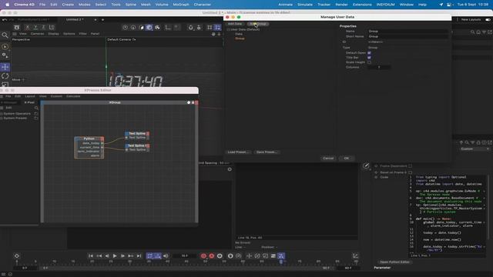Screen dimensions: 493x277
Task: Select the Move tool in left toolbar
Action: [x=5, y=67]
